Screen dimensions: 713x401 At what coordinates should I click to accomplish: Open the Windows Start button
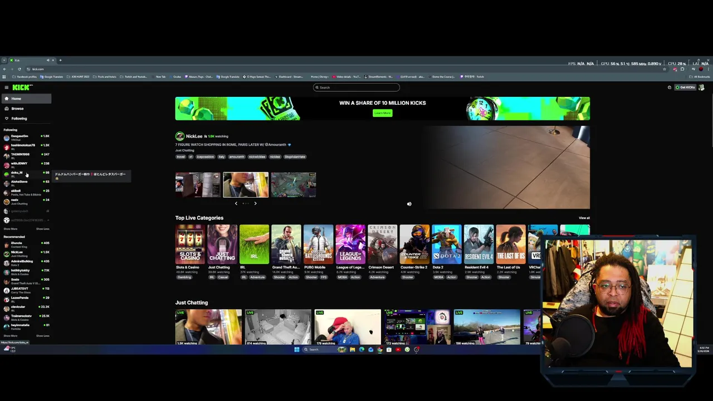click(296, 349)
